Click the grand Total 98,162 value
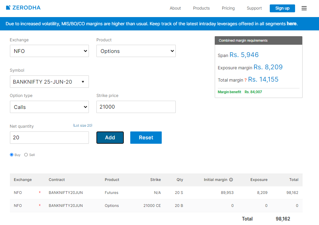Image resolution: width=319 pixels, height=225 pixels. [x=283, y=219]
